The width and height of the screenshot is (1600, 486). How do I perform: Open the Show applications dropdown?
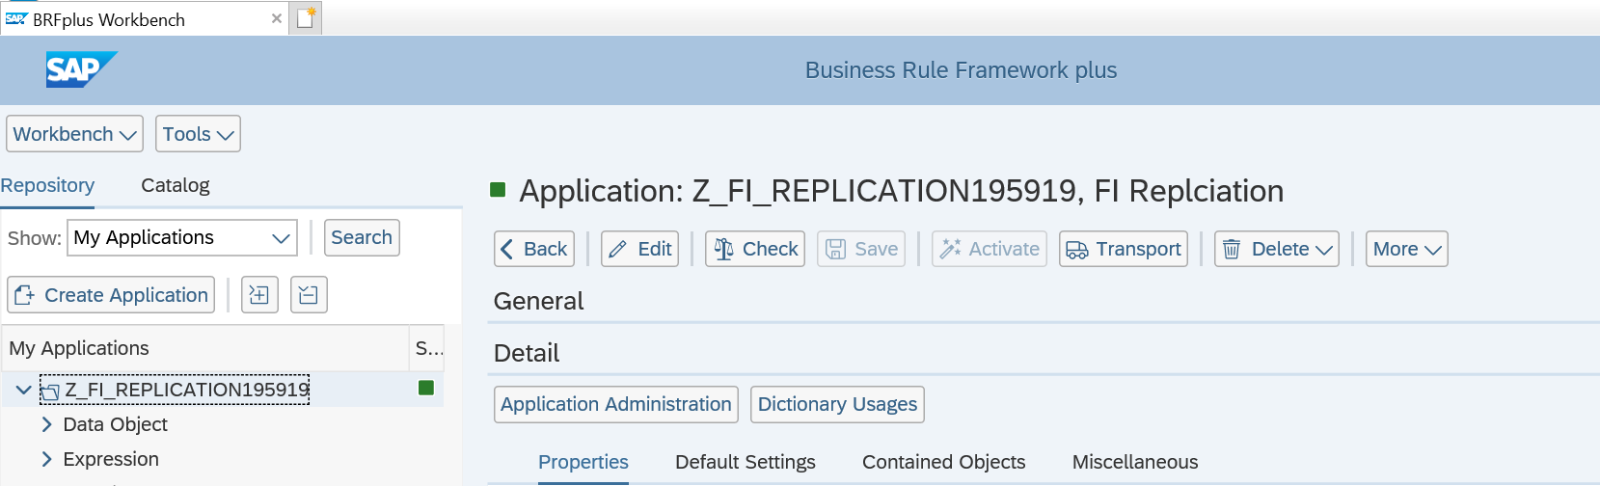tap(182, 238)
